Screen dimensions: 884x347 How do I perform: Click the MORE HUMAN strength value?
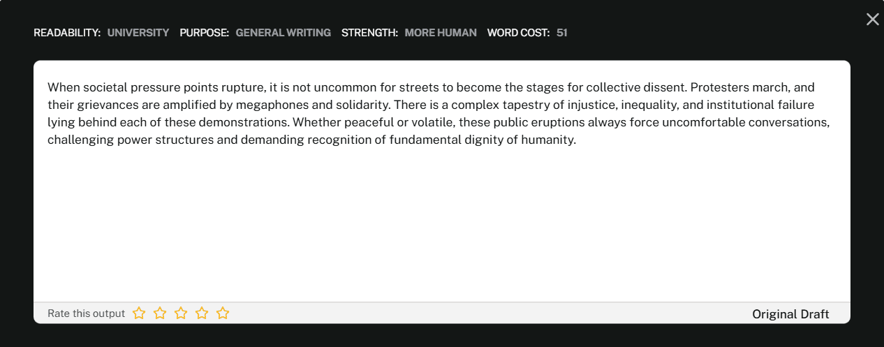[x=441, y=33]
